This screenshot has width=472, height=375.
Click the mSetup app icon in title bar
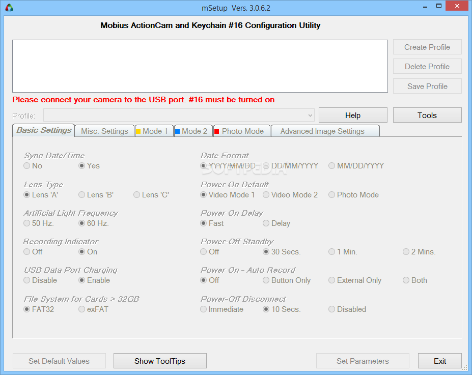[x=9, y=8]
